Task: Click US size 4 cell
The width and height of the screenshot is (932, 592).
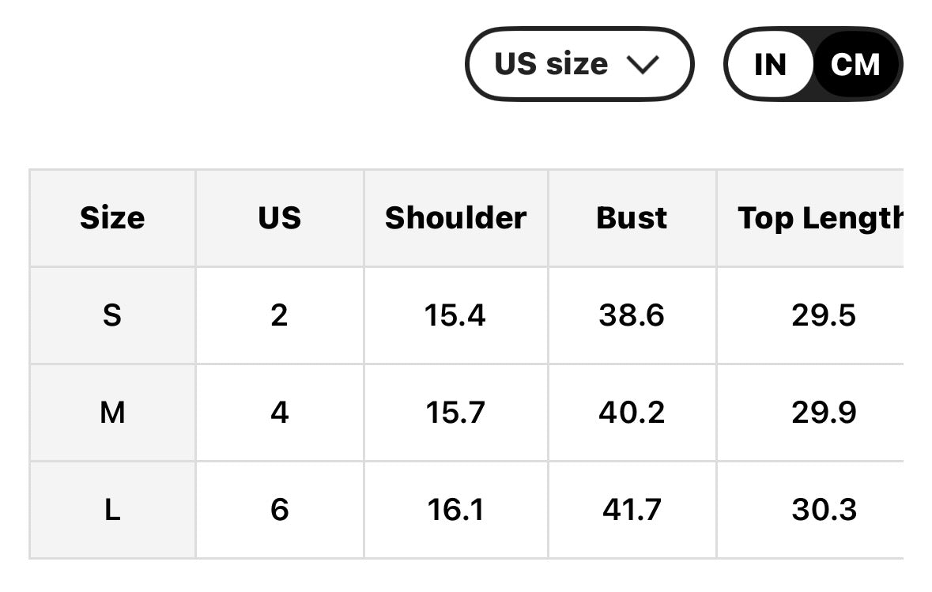Action: tap(279, 413)
